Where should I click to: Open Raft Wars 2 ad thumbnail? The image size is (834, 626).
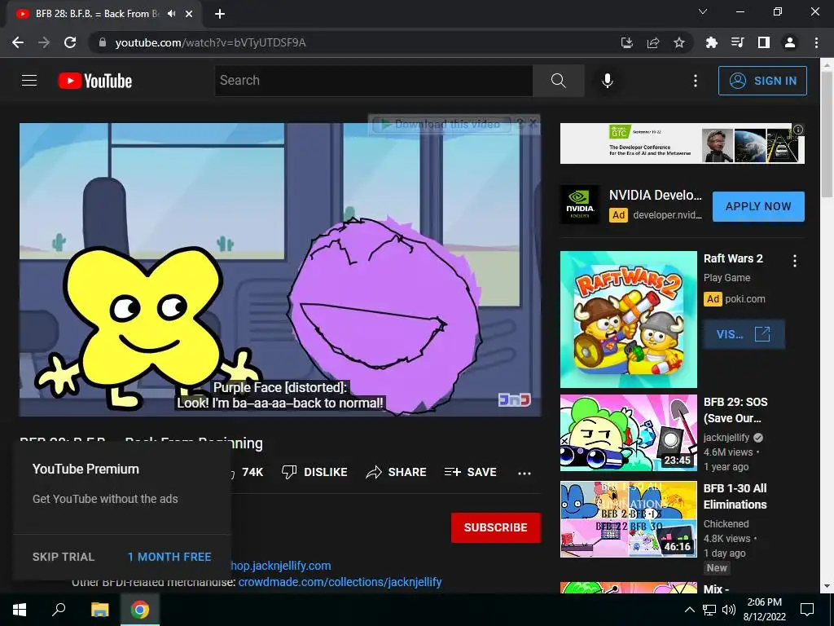pos(628,320)
